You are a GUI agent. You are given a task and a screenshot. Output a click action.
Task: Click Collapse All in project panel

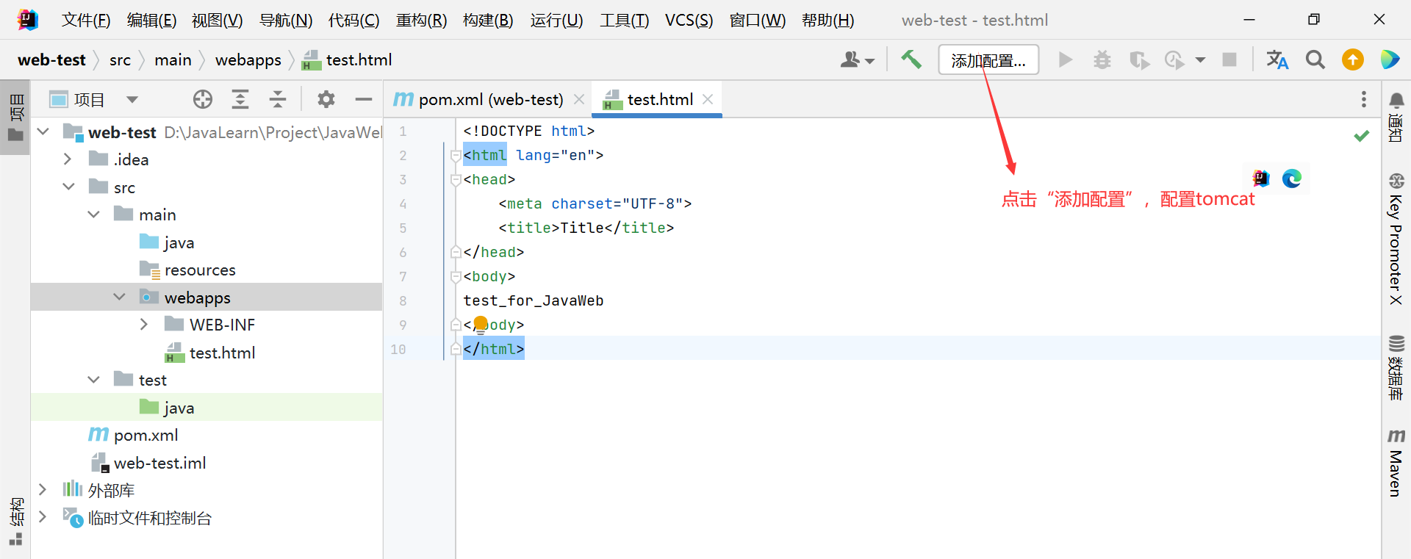[x=278, y=99]
